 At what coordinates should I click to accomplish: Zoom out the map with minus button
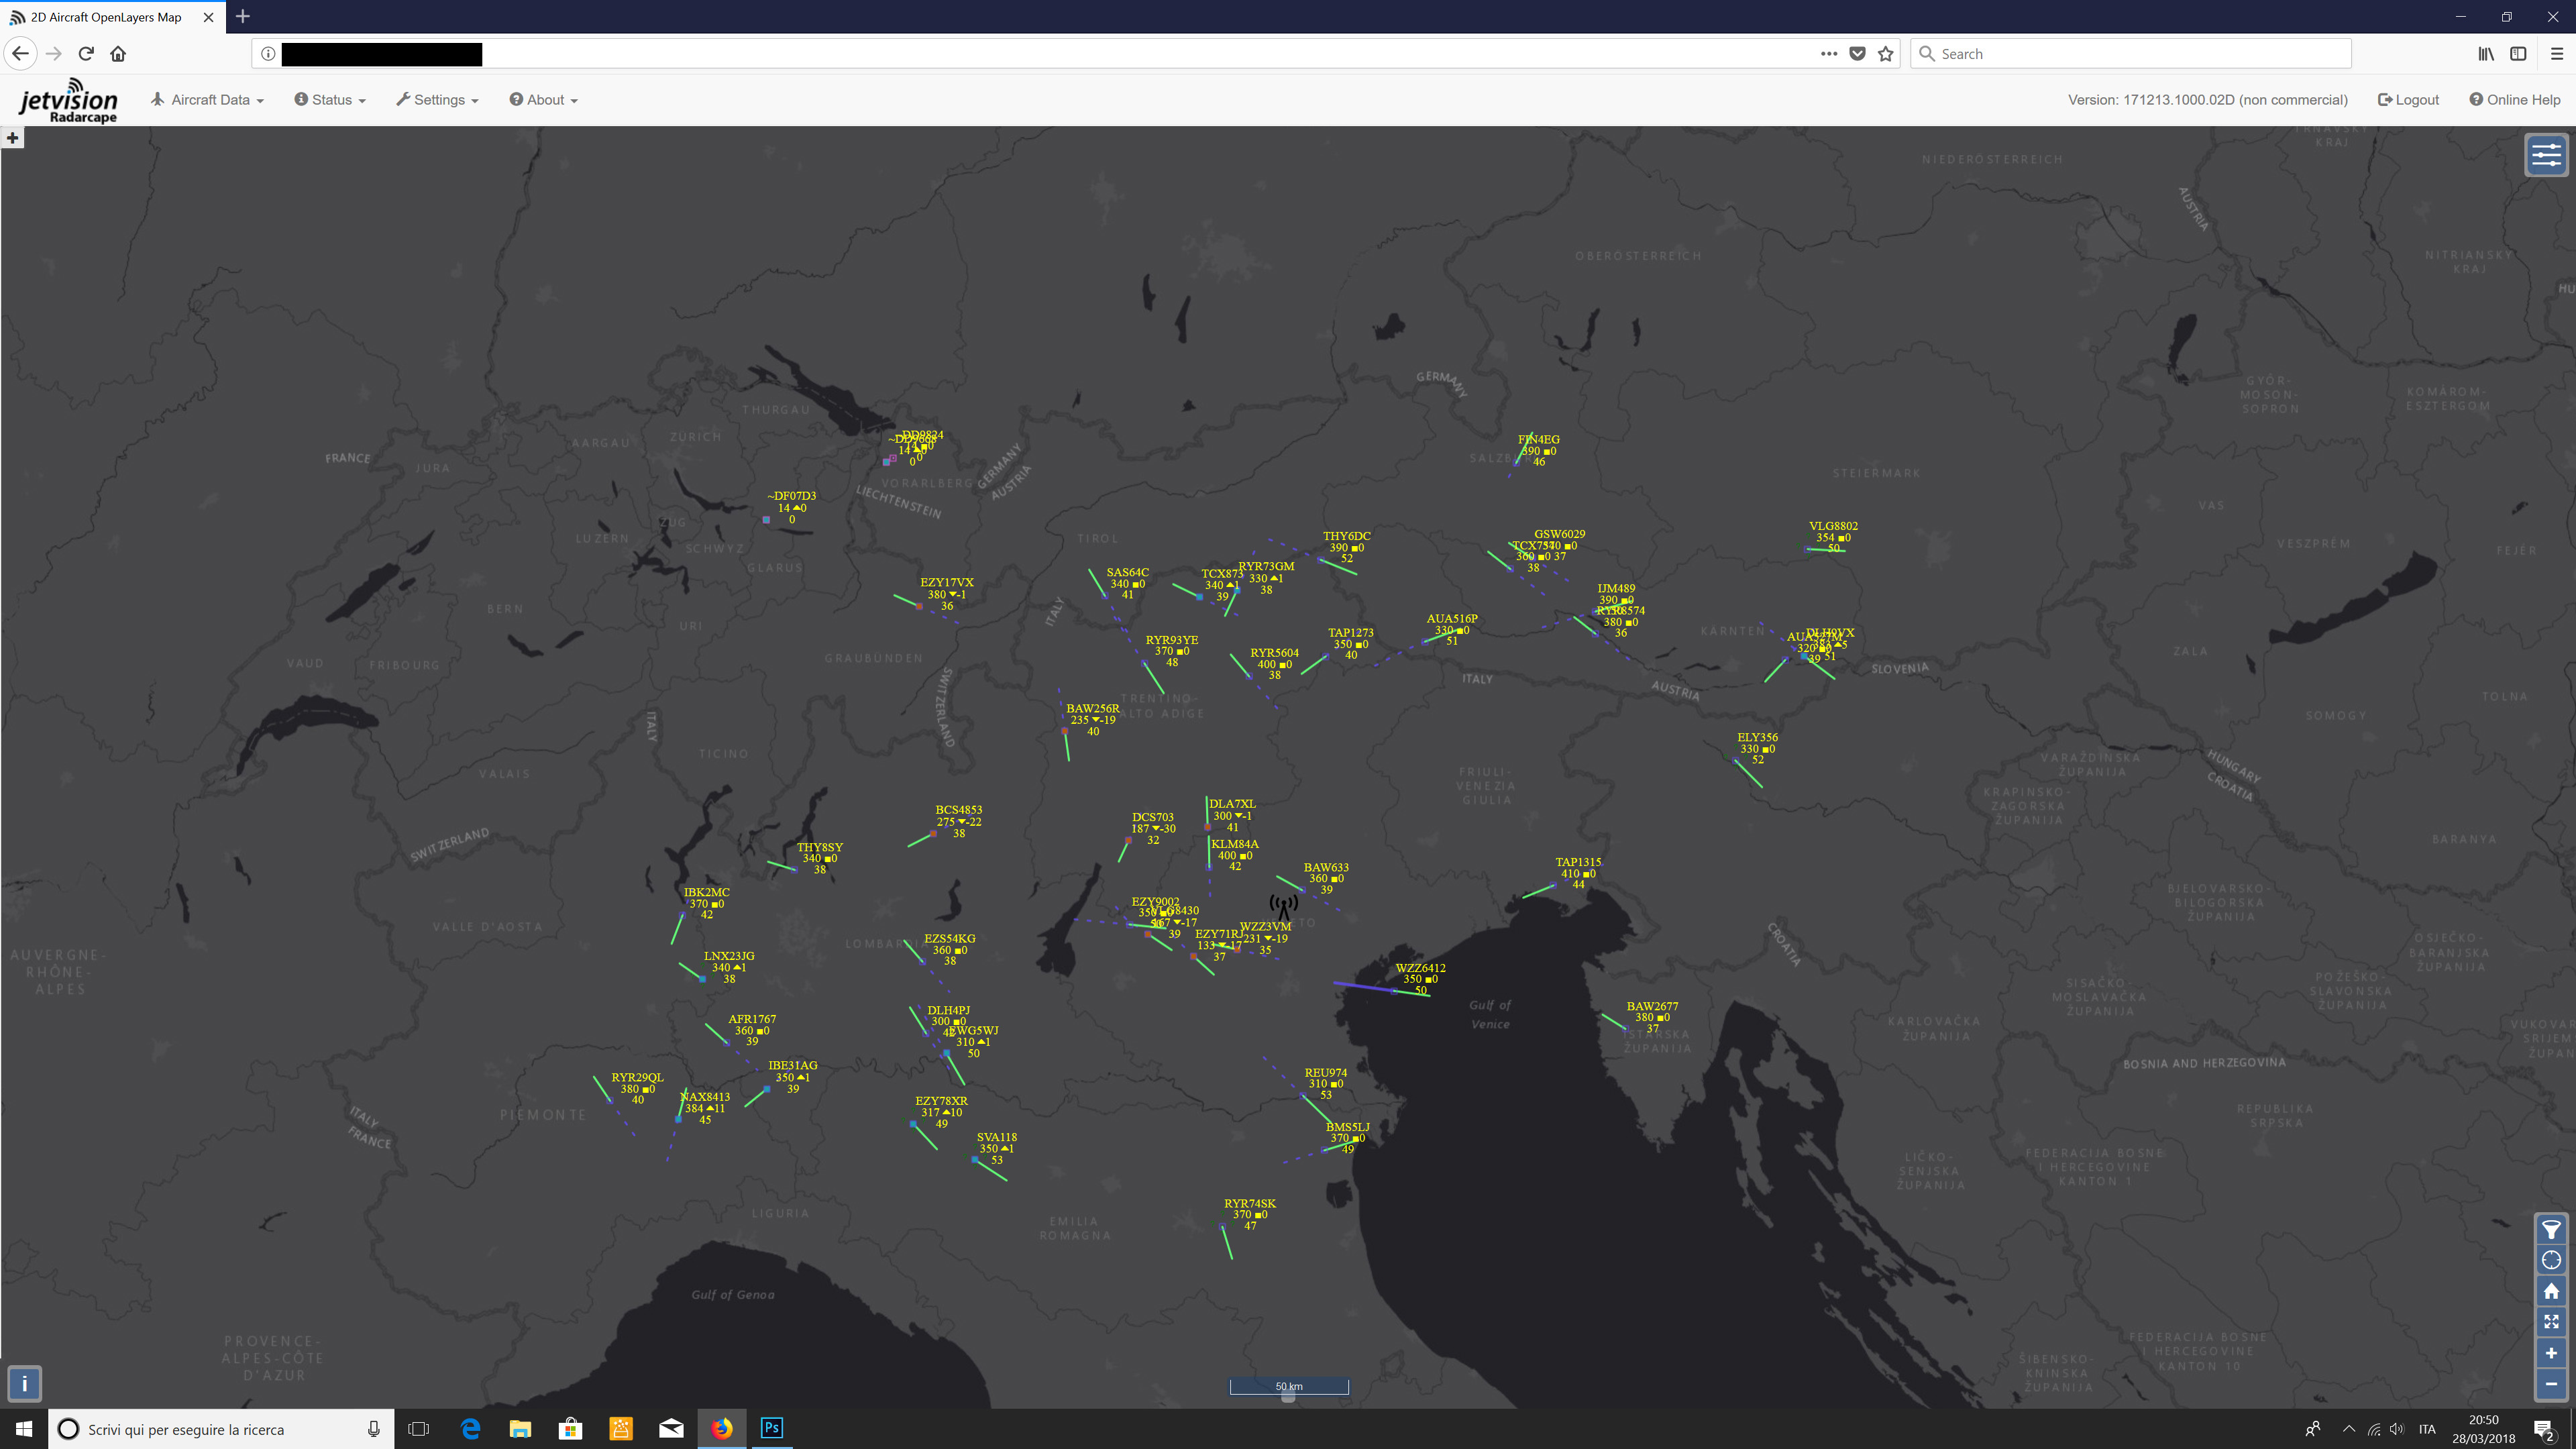[x=2551, y=1384]
